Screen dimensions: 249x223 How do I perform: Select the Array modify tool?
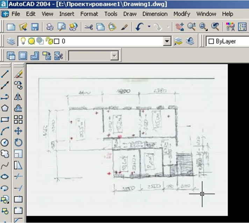[18, 120]
